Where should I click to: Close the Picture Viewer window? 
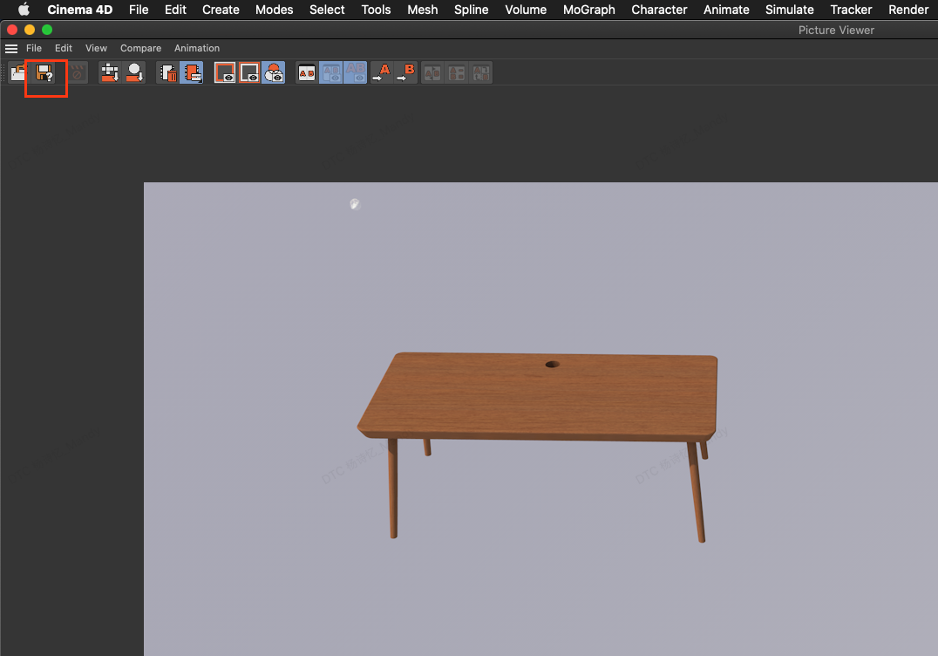point(12,30)
